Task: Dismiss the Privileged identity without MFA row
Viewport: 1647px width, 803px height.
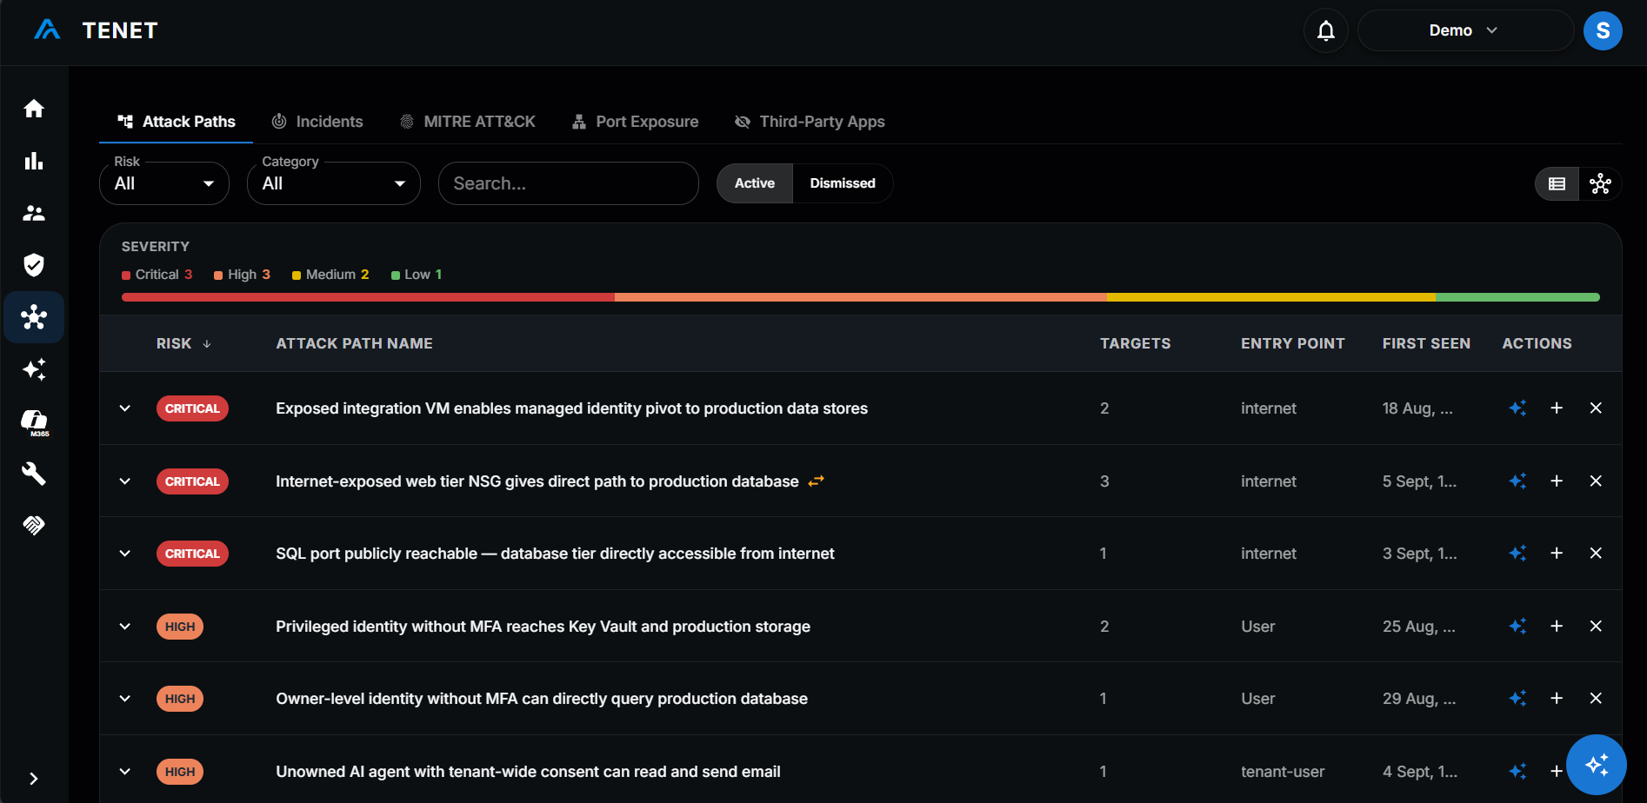Action: [1596, 627]
